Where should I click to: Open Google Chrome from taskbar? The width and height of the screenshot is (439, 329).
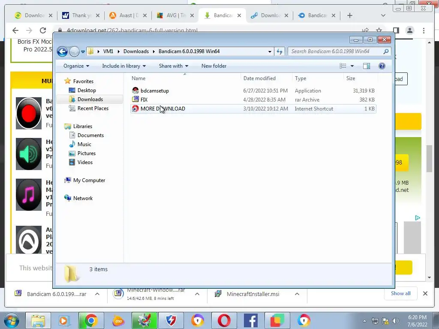point(91,320)
